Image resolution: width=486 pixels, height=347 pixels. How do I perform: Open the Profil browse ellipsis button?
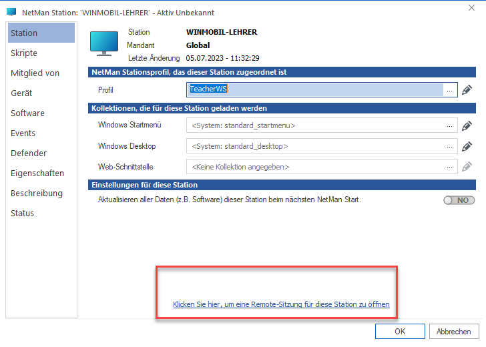pyautogui.click(x=449, y=90)
